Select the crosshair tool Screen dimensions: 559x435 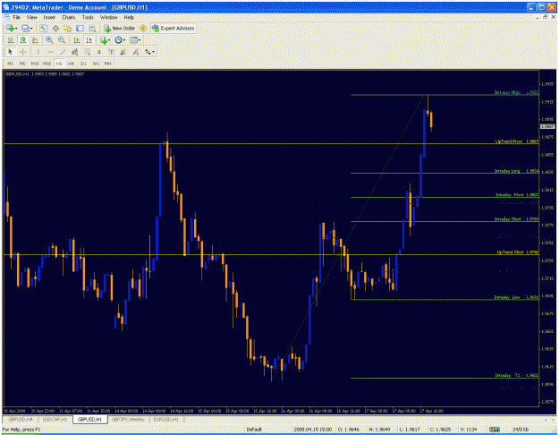[x=22, y=52]
